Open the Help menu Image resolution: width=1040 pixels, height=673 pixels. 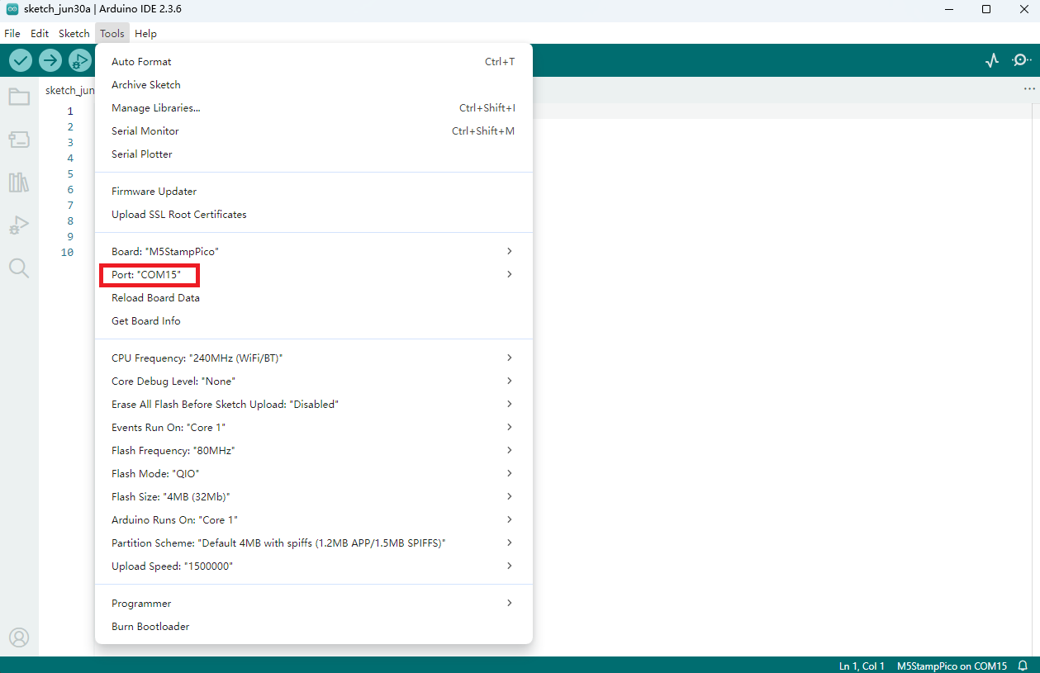click(x=145, y=34)
